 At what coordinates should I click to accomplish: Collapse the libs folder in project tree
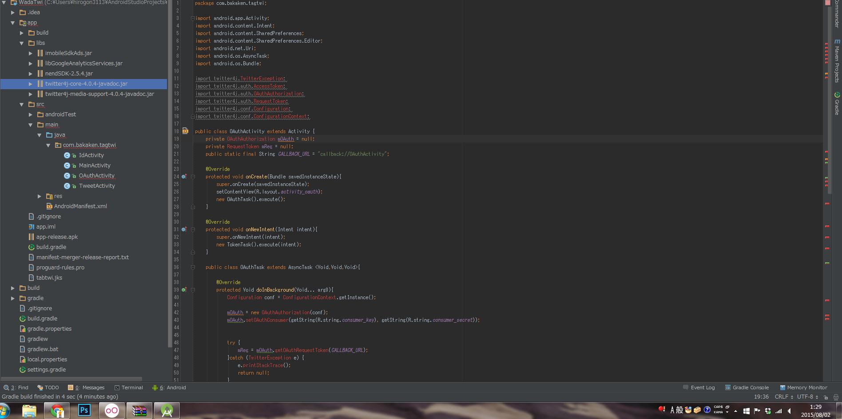[21, 43]
